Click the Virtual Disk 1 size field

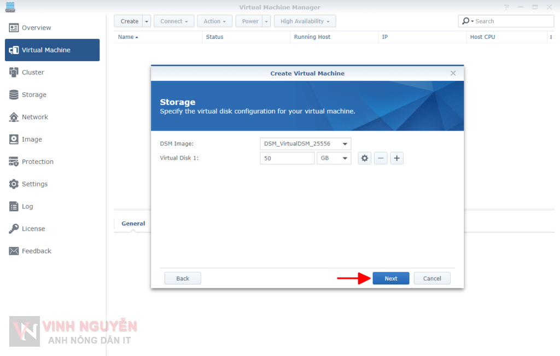[x=287, y=158]
